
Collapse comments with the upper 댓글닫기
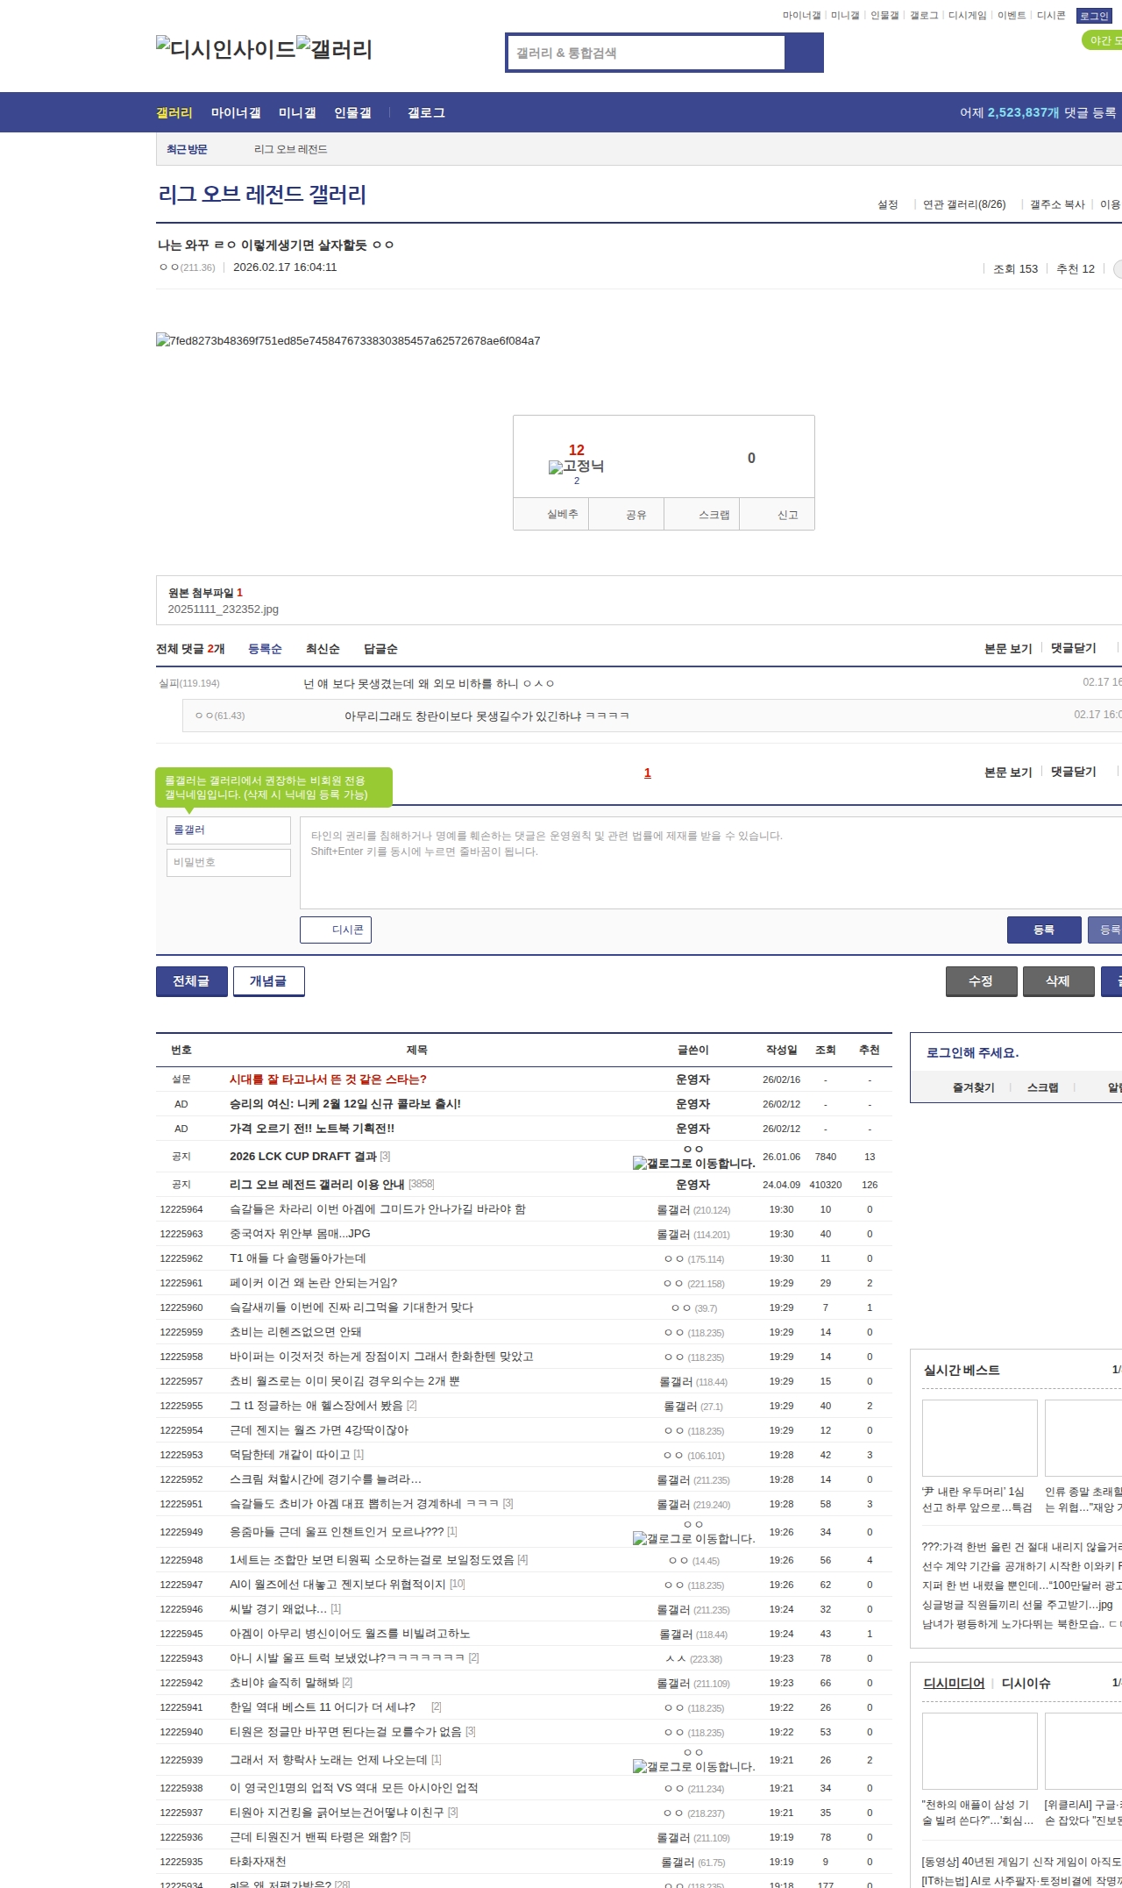pos(1073,648)
